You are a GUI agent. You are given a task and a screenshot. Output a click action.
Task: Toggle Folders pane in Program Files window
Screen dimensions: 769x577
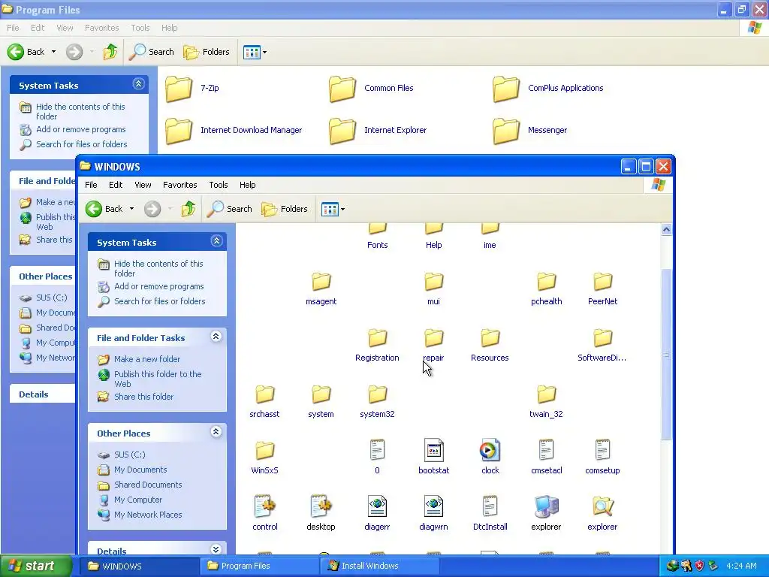[207, 52]
